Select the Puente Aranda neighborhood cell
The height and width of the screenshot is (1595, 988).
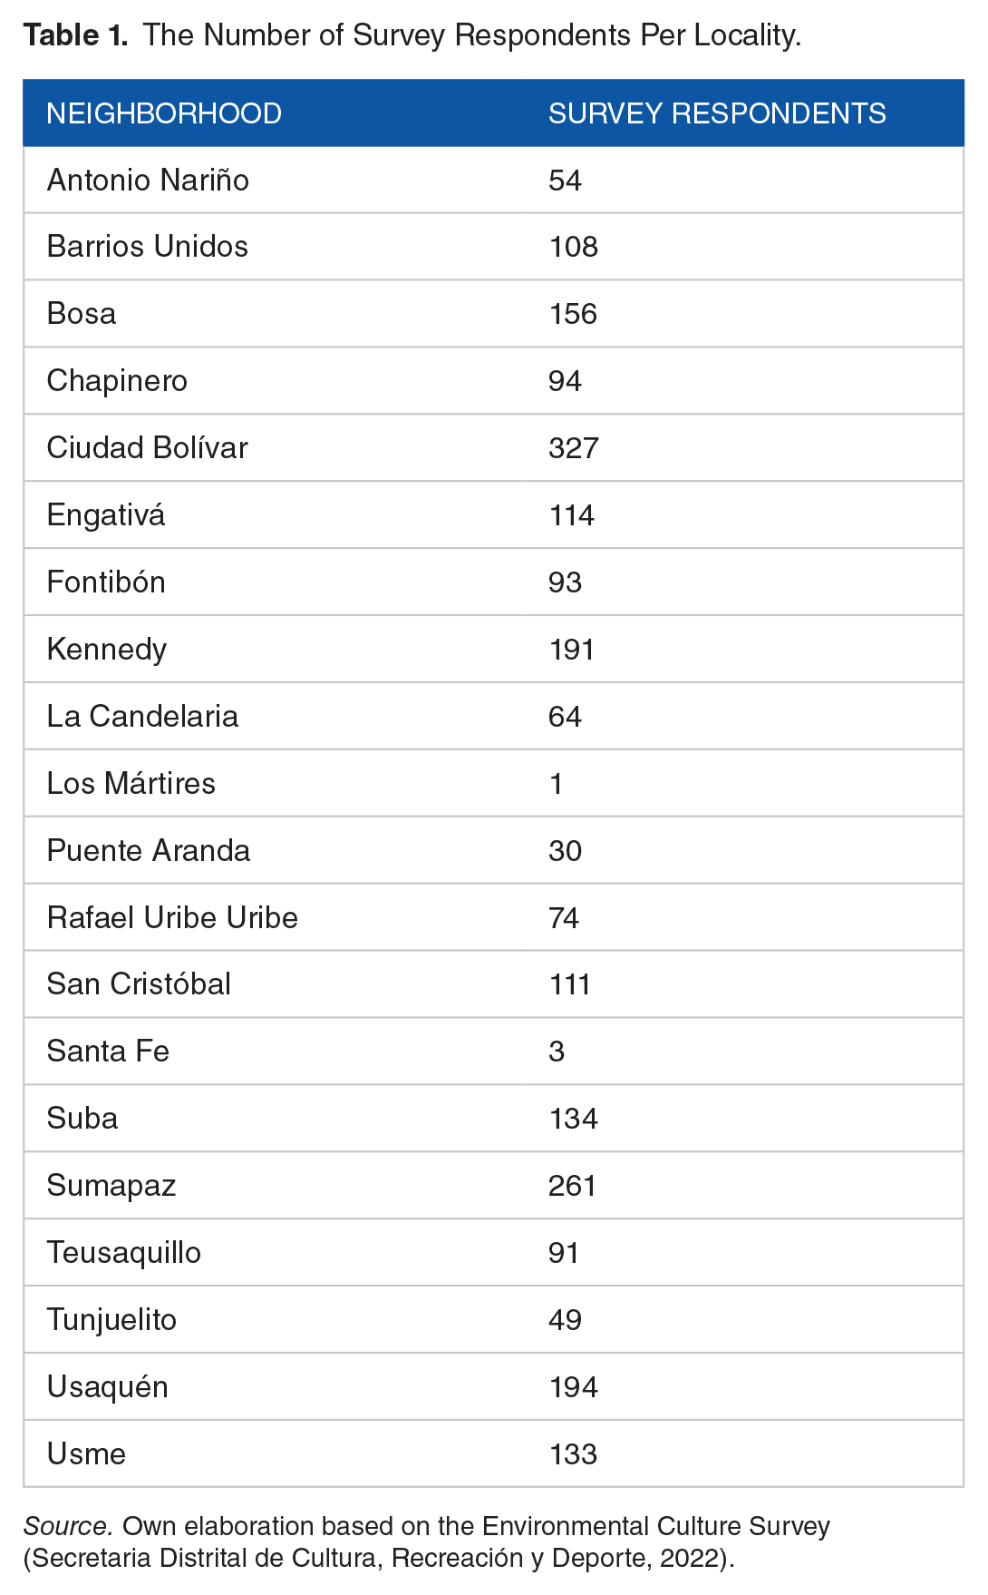pos(149,851)
